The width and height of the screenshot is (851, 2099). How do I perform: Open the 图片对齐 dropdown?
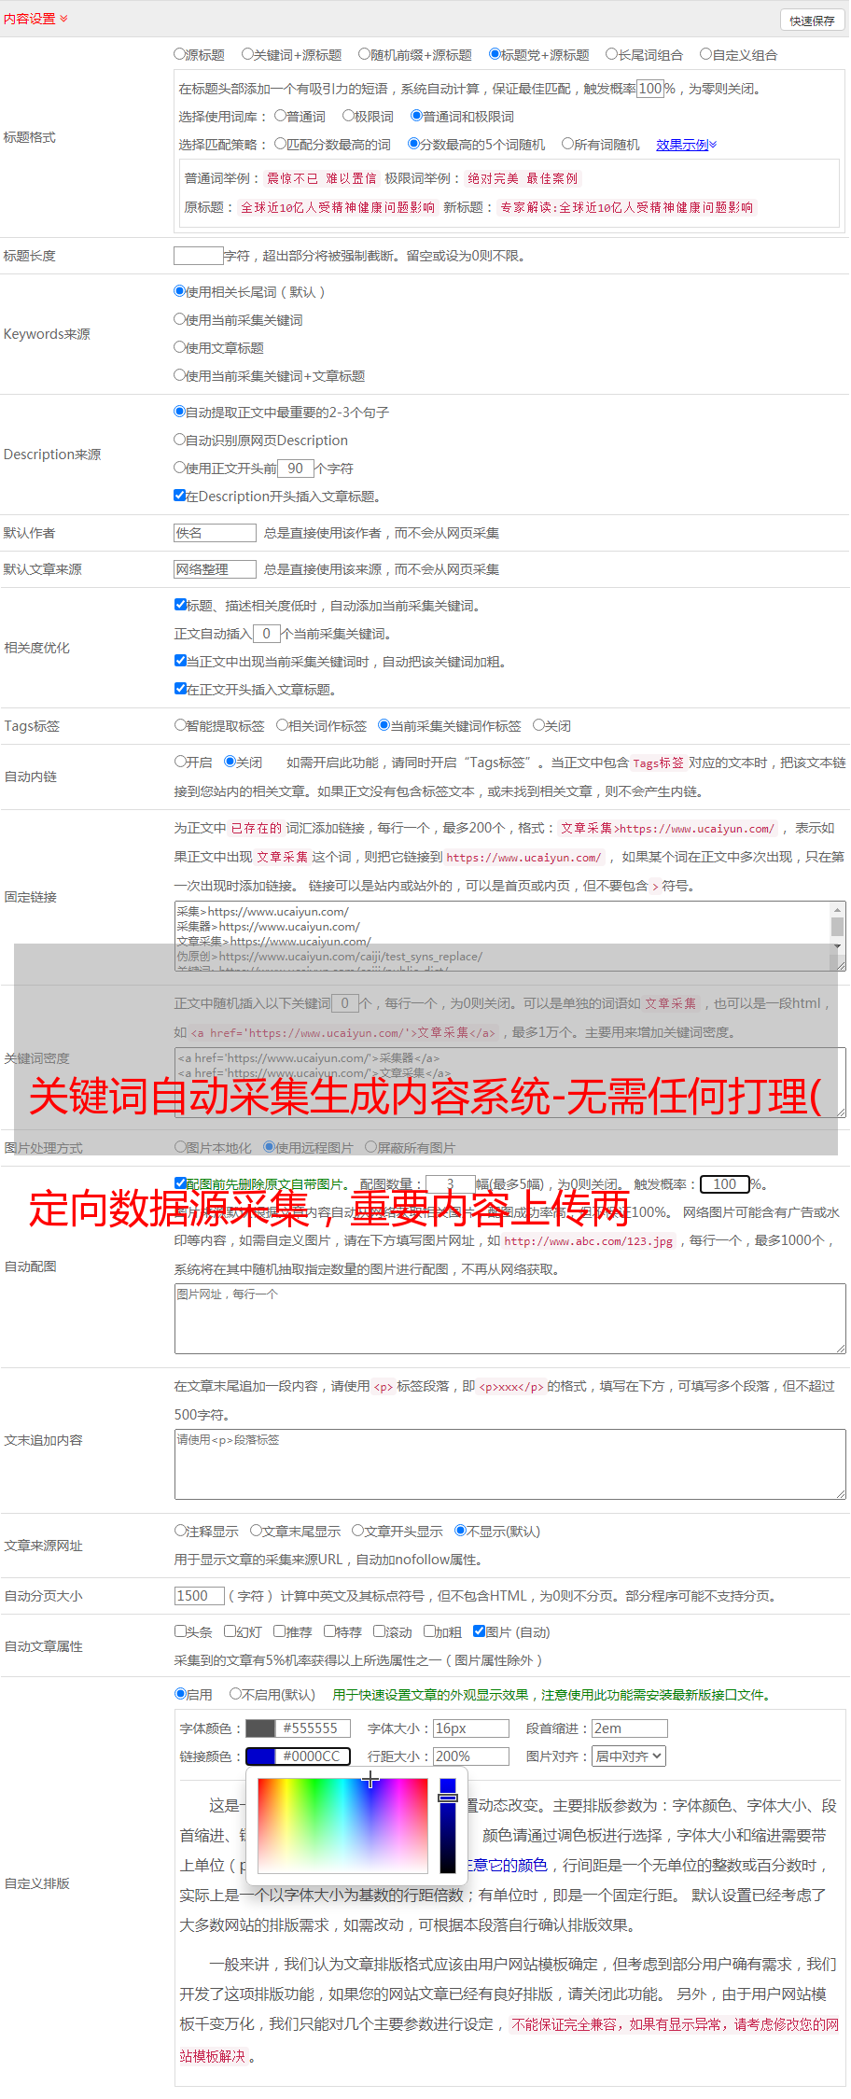point(630,1756)
